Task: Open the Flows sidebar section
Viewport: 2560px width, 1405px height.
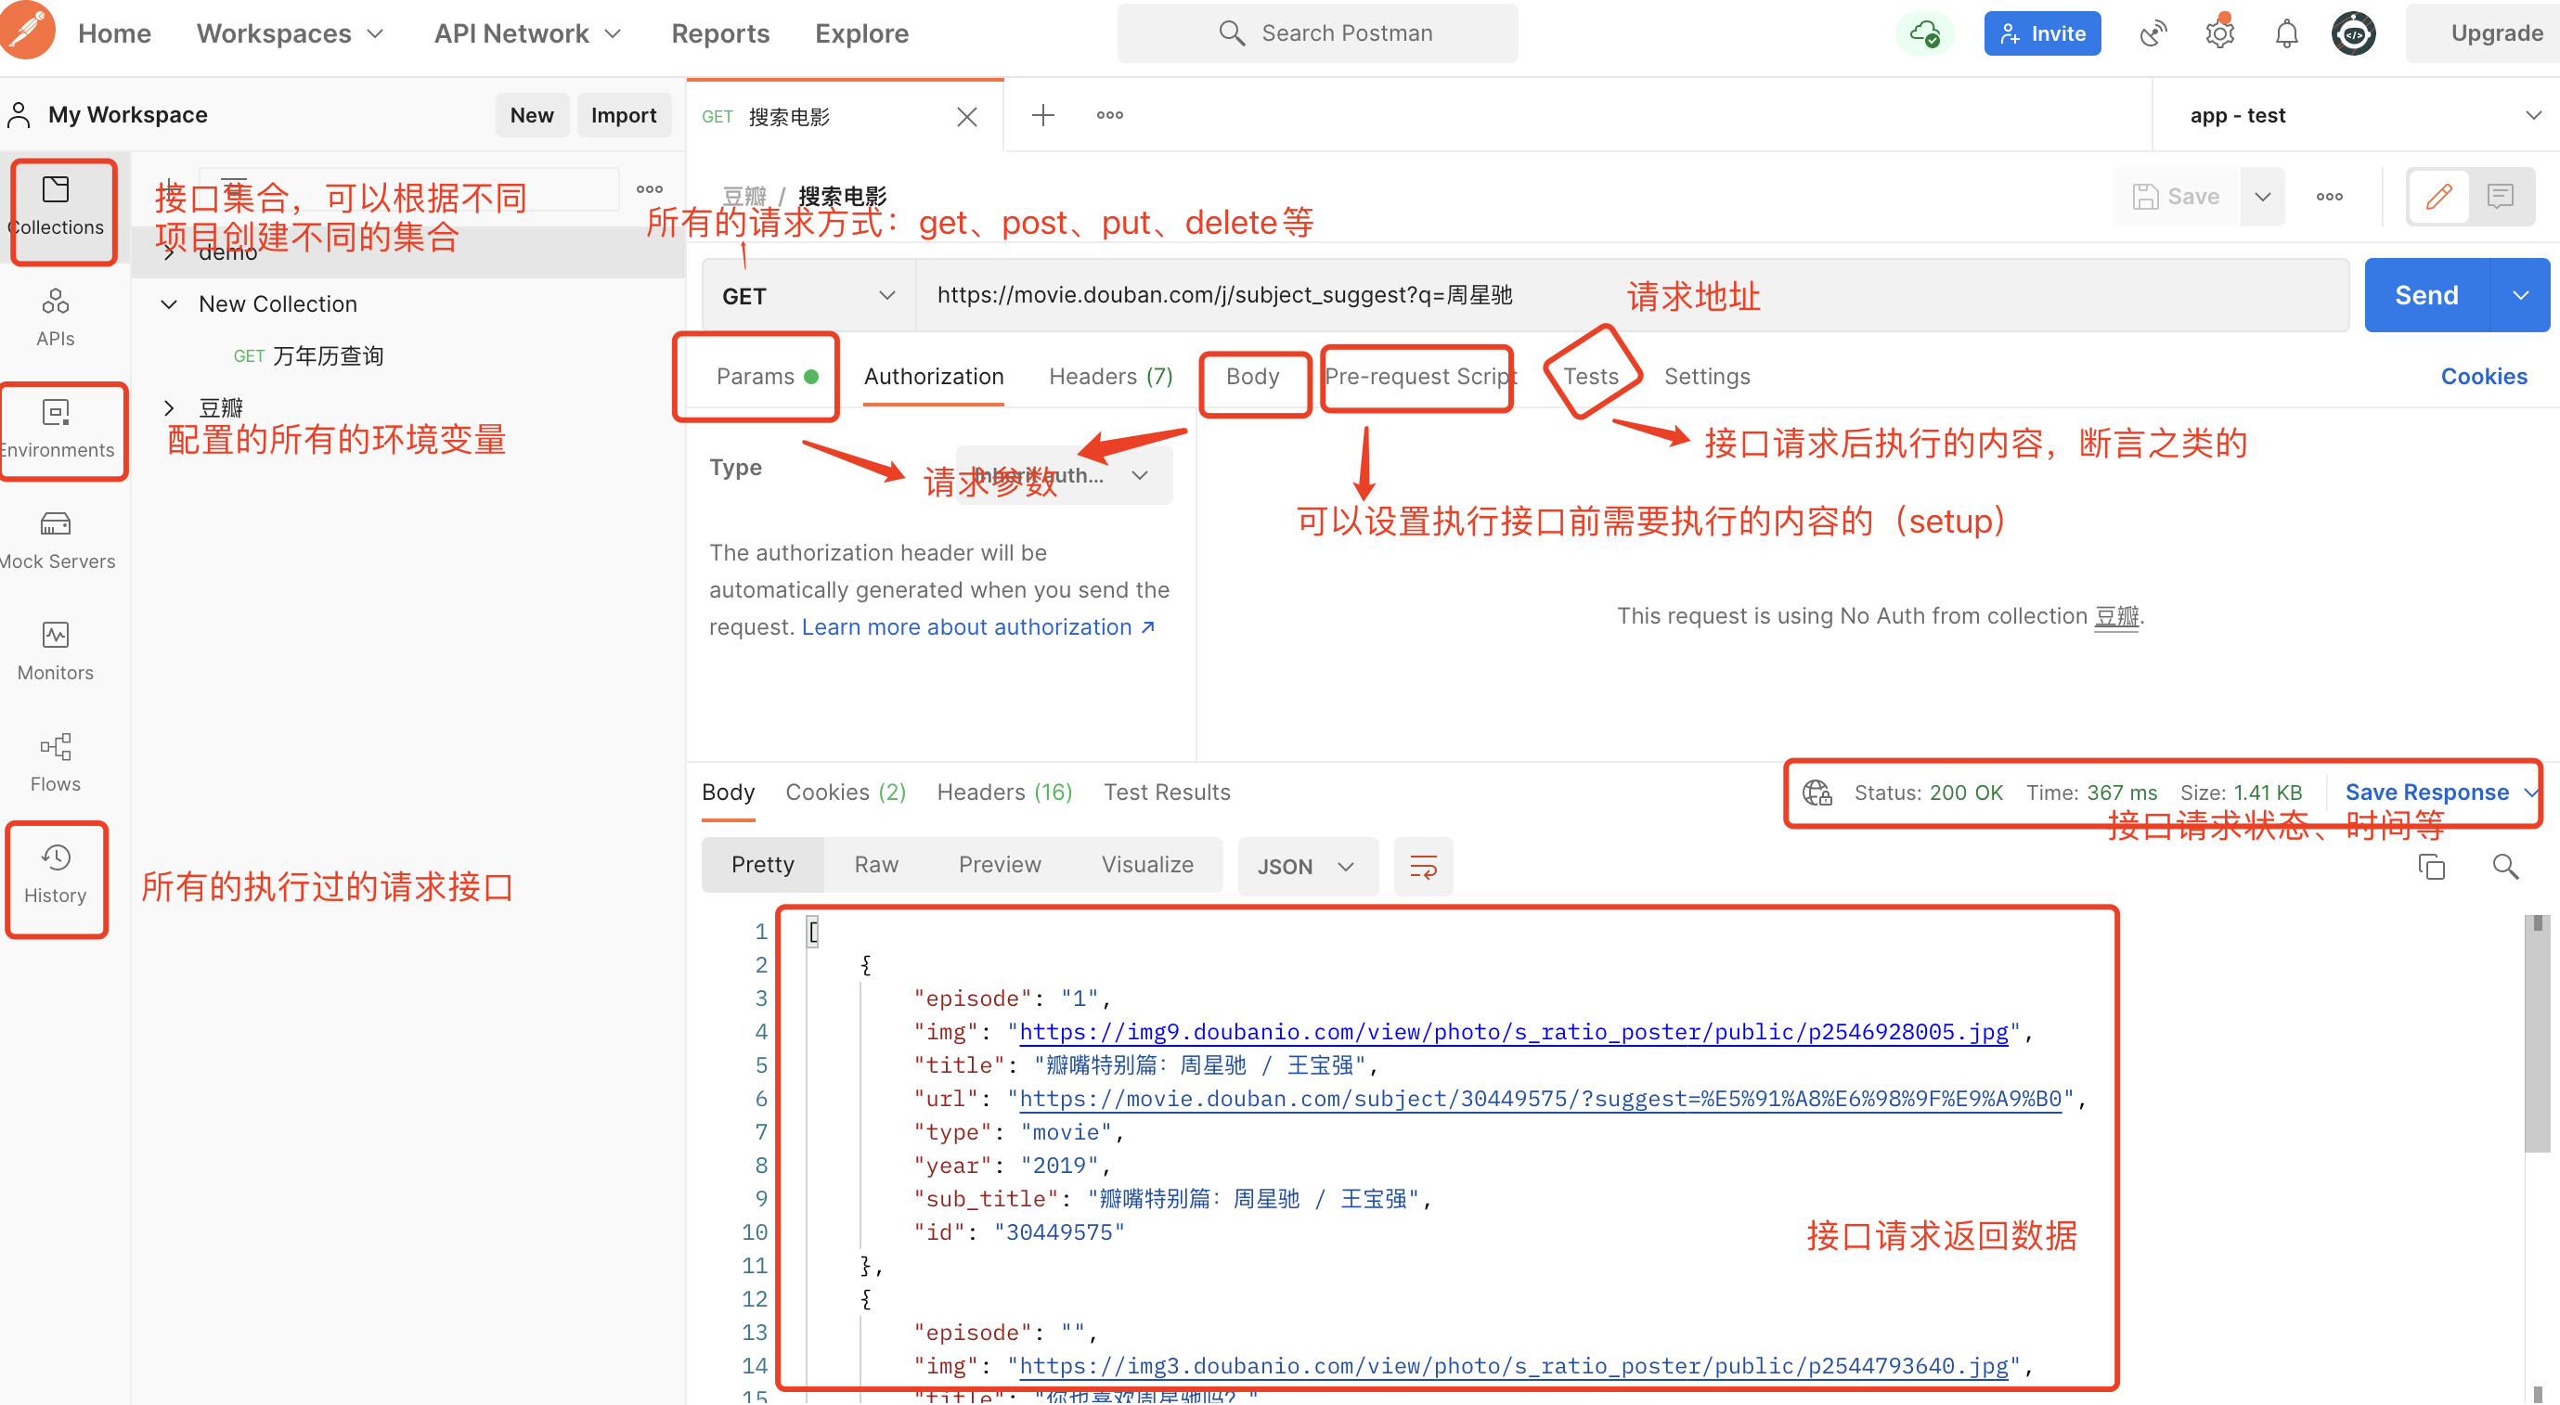Action: [56, 762]
